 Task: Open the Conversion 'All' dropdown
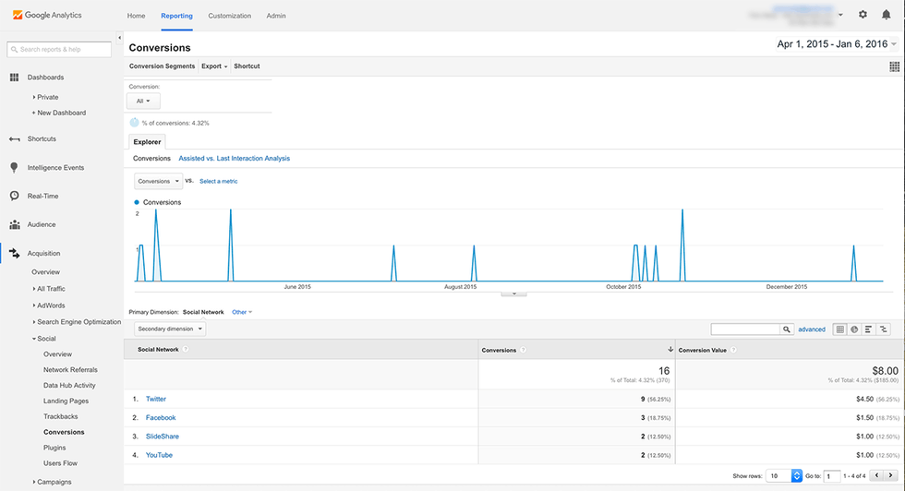pos(143,101)
